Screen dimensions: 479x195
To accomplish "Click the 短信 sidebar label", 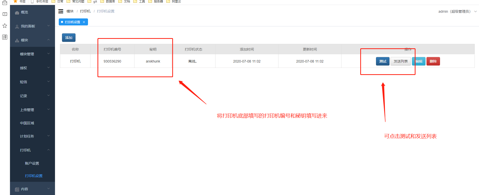I will click(23, 82).
